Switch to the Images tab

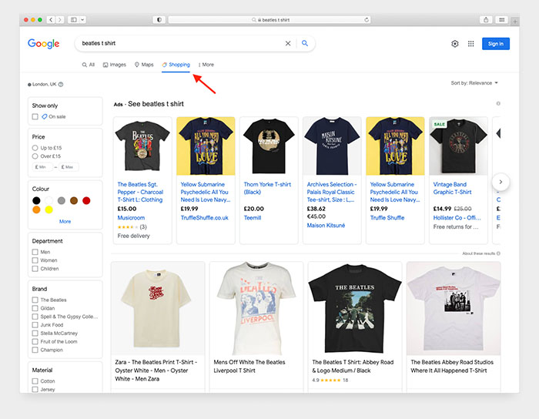click(x=115, y=65)
